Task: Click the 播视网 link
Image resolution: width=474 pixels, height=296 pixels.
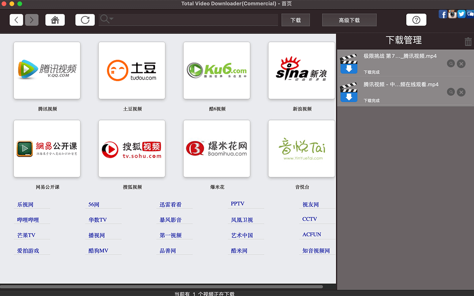Action: pyautogui.click(x=97, y=235)
